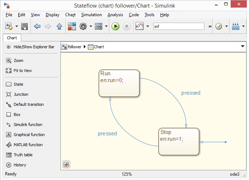The height and width of the screenshot is (180, 249).
Task: Expand the Data Inspector dropdown arrow
Action: coord(148,26)
